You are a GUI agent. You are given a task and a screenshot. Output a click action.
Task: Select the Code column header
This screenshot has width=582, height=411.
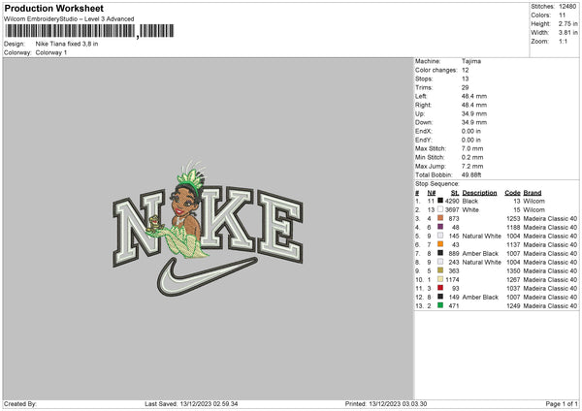coord(512,193)
